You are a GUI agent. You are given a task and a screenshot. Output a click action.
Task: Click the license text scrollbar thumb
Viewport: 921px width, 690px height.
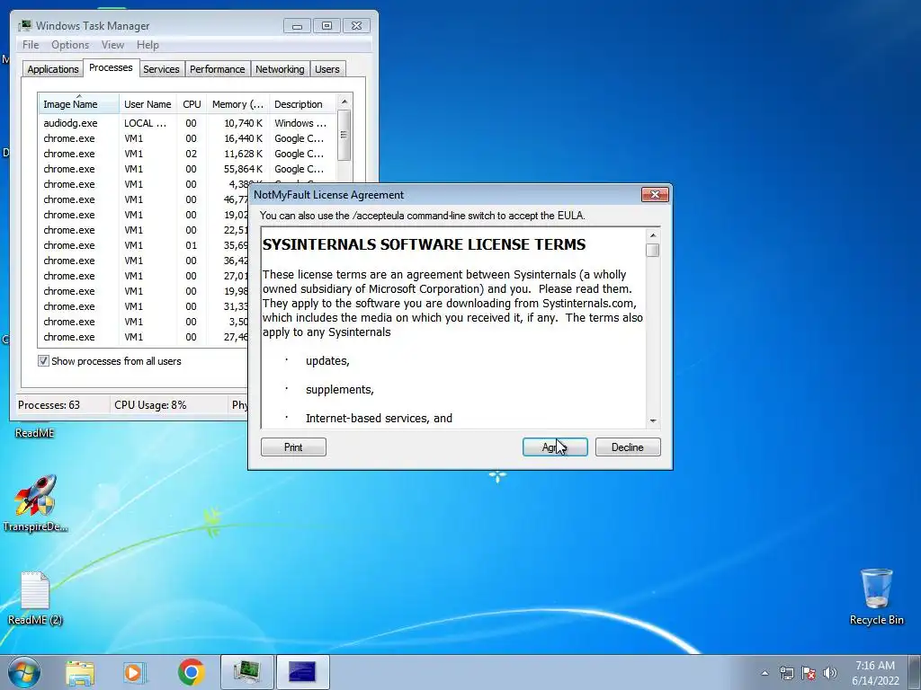[653, 250]
